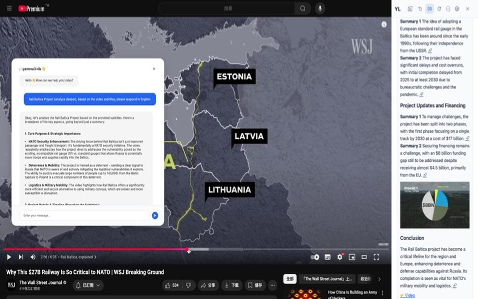Viewport: 478px width, 299px height.
Task: Open the recommended hackers video thumbnail
Action: click(304, 294)
